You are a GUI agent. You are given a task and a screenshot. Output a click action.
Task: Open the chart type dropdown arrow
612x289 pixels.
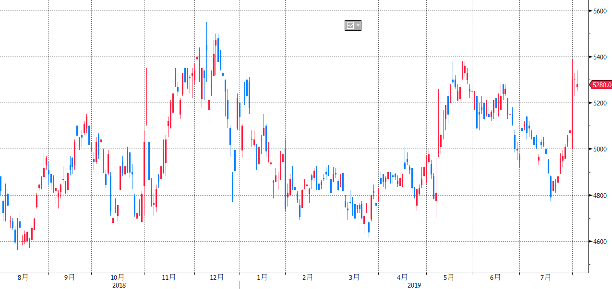(358, 25)
